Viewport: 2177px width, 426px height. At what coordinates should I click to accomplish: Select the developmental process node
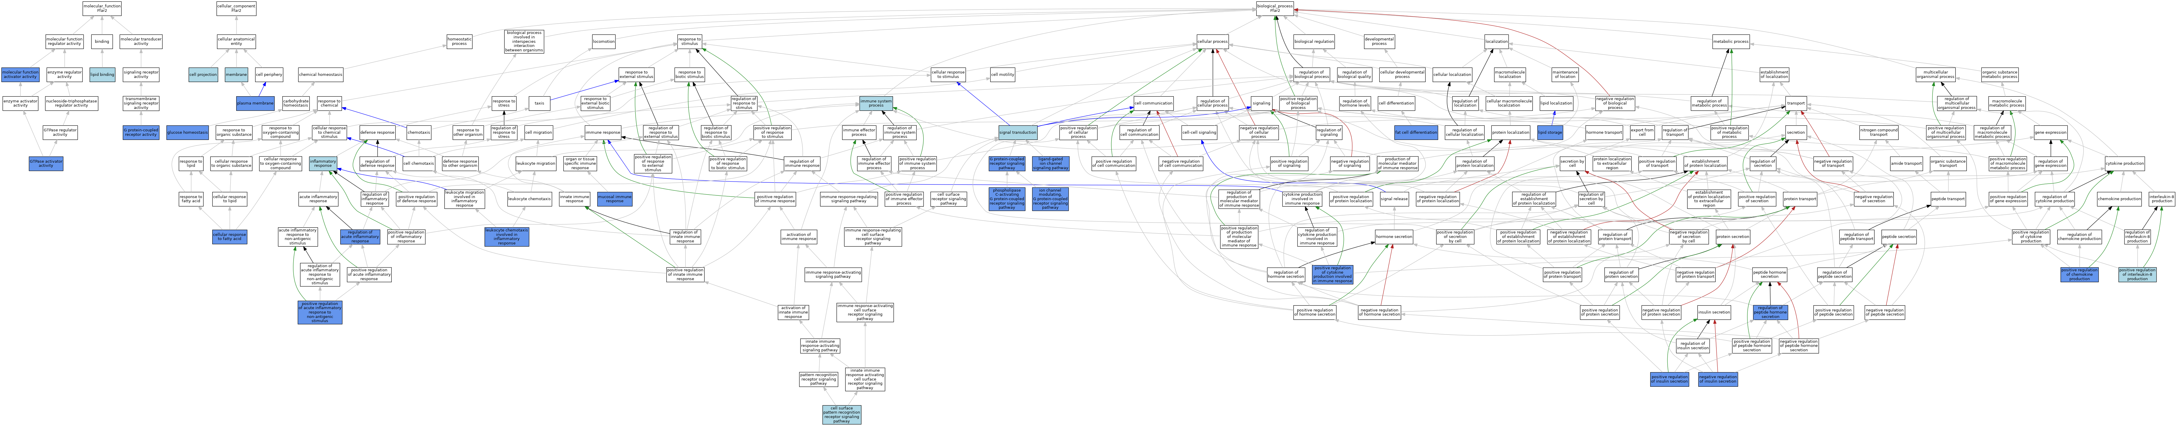click(1379, 41)
